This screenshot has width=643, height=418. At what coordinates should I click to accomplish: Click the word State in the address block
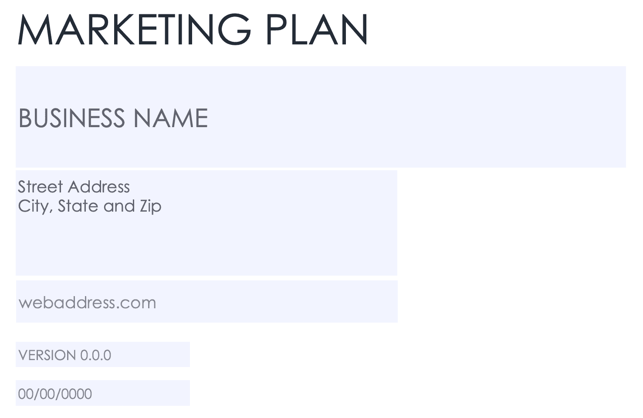pyautogui.click(x=78, y=206)
